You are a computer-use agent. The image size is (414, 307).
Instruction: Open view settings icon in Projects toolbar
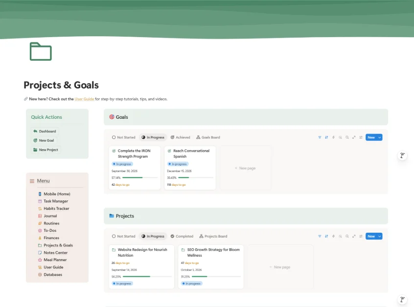(361, 236)
